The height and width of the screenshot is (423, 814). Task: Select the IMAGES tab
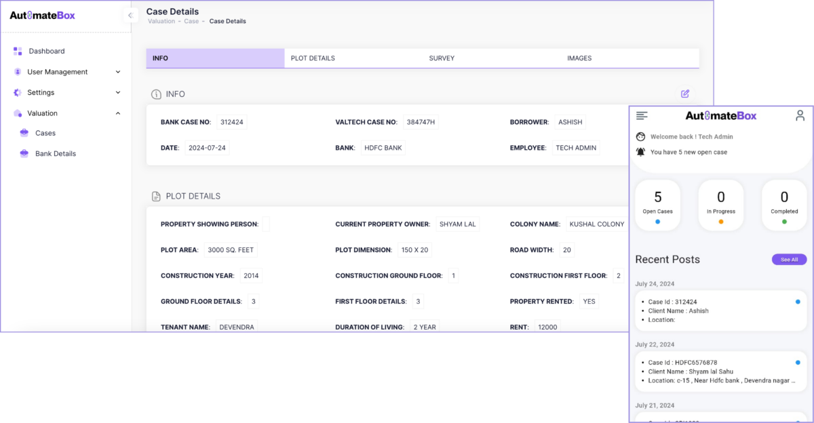(579, 58)
